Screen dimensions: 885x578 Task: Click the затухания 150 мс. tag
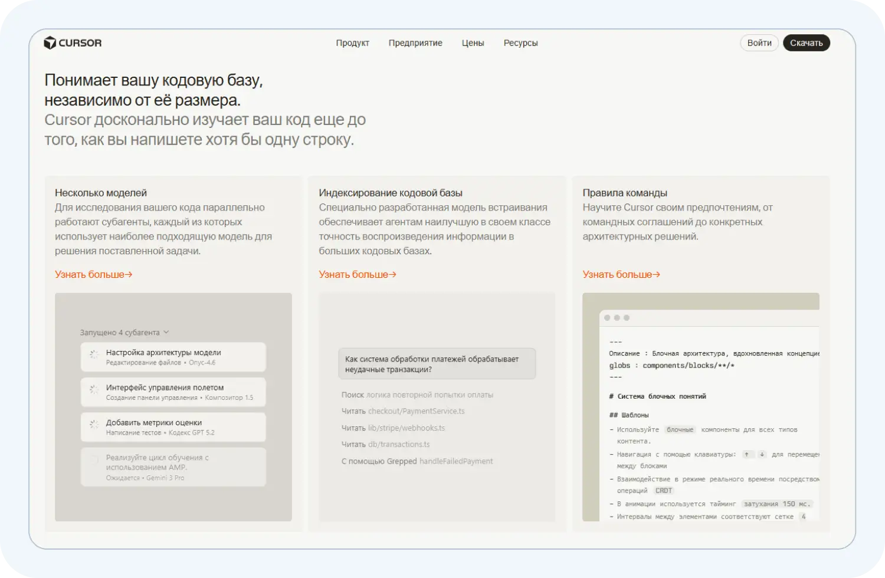tap(777, 504)
